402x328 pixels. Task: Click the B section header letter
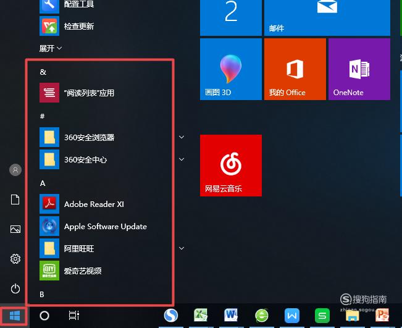click(x=42, y=295)
